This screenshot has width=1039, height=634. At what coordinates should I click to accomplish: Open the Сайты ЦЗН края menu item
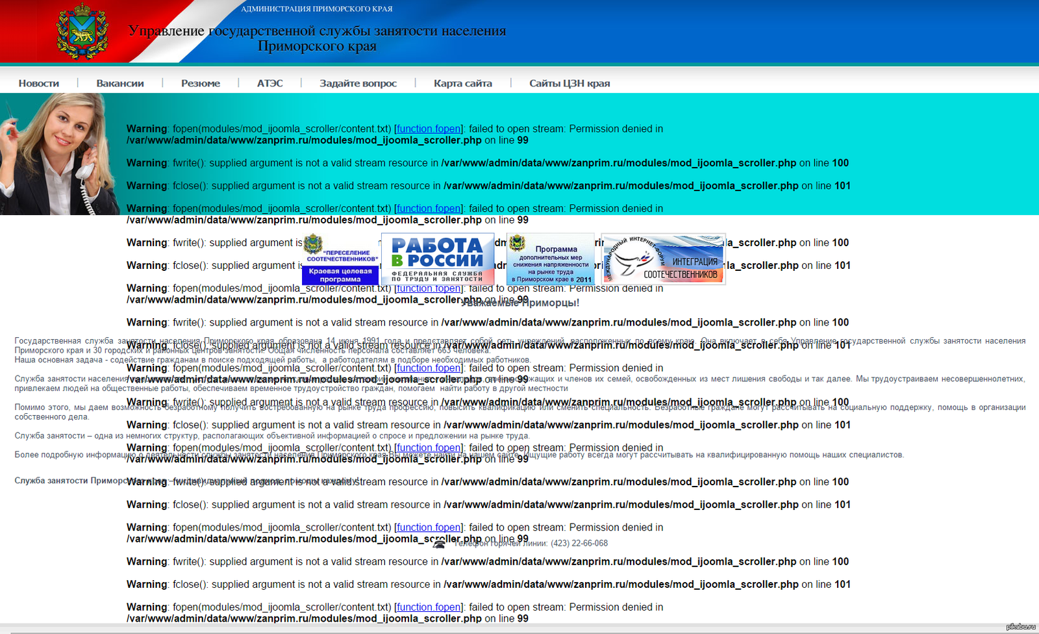570,83
